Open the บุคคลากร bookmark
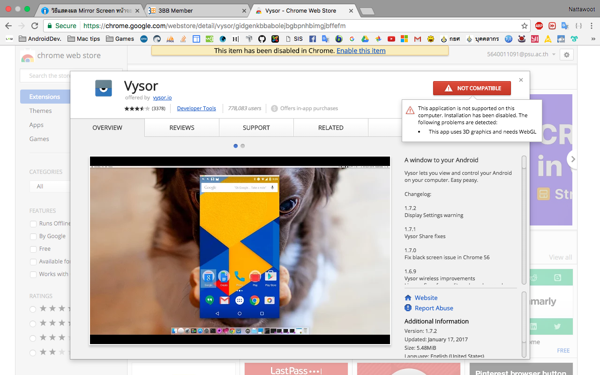The image size is (600, 375). (x=482, y=39)
